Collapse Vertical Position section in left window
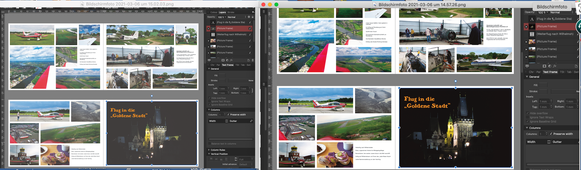Image resolution: width=581 pixels, height=170 pixels. coord(209,154)
